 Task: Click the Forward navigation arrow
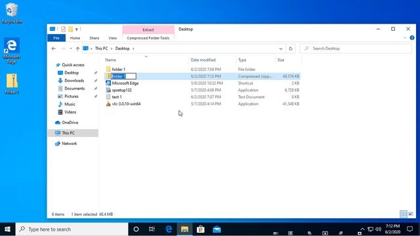[x=63, y=49]
